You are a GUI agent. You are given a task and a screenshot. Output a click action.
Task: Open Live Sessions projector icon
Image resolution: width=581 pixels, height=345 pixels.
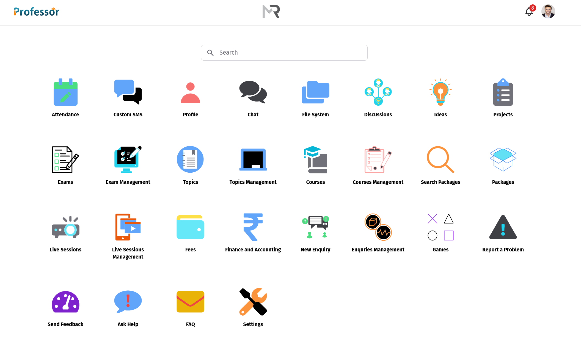[x=65, y=227]
